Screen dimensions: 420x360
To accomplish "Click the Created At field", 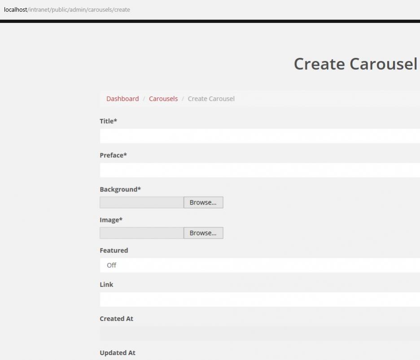I will tap(260, 334).
